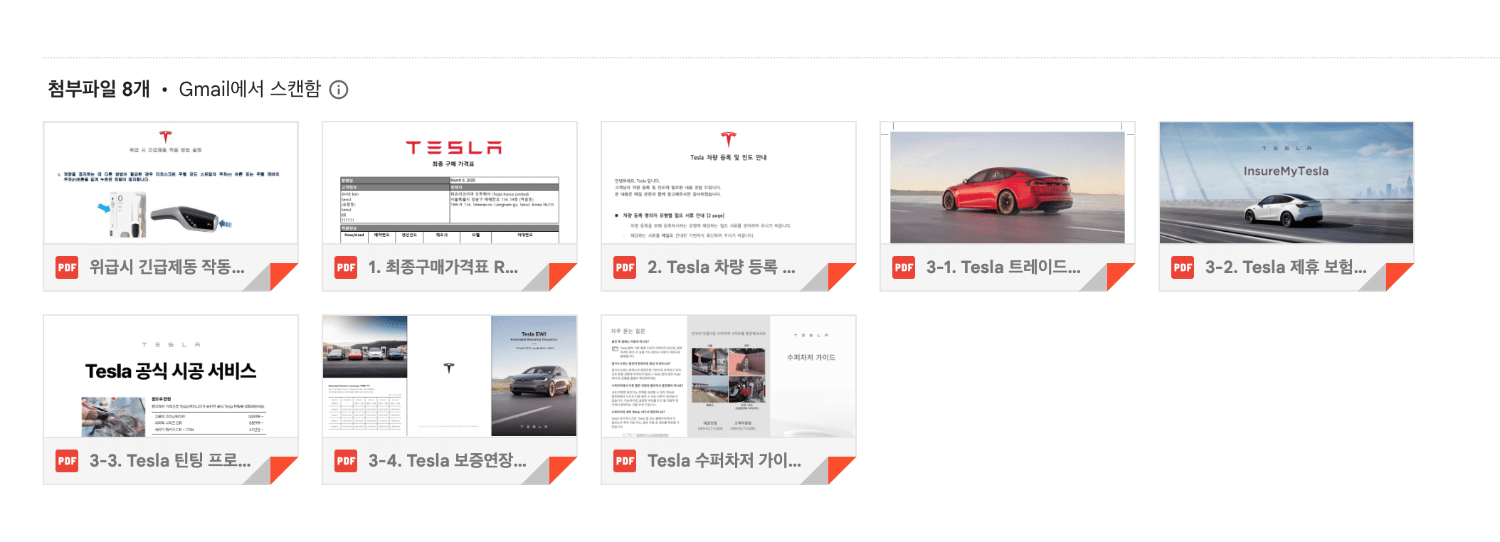This screenshot has height=542, width=1500.
Task: Click the file name 2. Tesla 차량 등록 ...
Action: [722, 267]
